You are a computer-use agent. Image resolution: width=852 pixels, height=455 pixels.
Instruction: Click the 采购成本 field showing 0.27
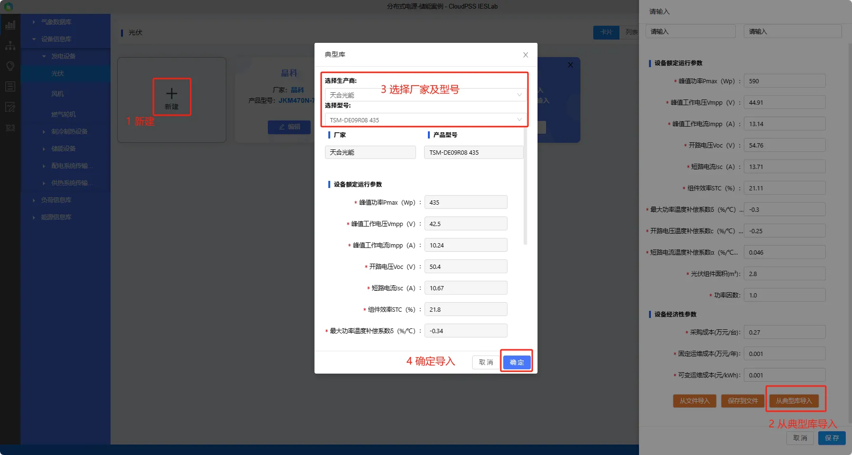tap(785, 332)
